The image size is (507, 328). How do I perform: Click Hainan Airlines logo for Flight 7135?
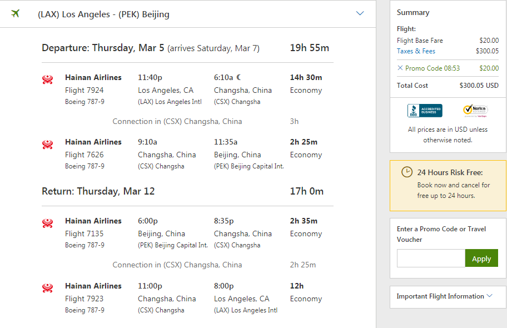(48, 223)
